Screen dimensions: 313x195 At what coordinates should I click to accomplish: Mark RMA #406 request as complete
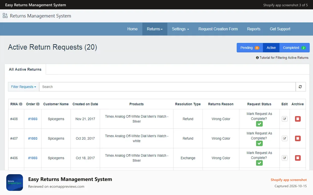pos(259,163)
